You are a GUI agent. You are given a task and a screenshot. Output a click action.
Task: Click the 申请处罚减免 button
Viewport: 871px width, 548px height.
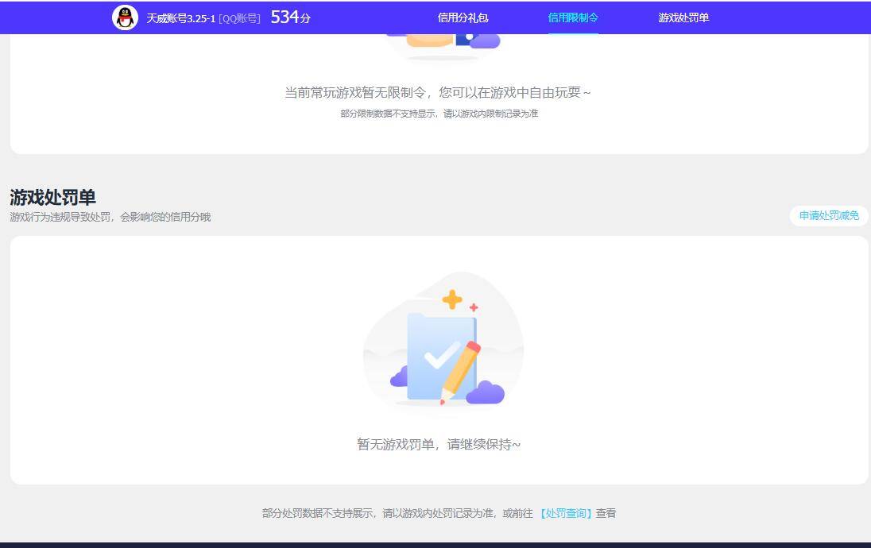828,215
